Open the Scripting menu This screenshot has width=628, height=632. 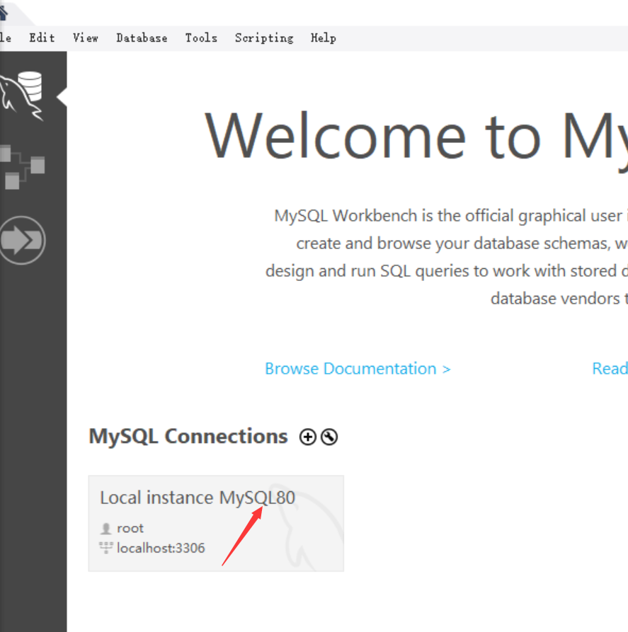tap(264, 38)
